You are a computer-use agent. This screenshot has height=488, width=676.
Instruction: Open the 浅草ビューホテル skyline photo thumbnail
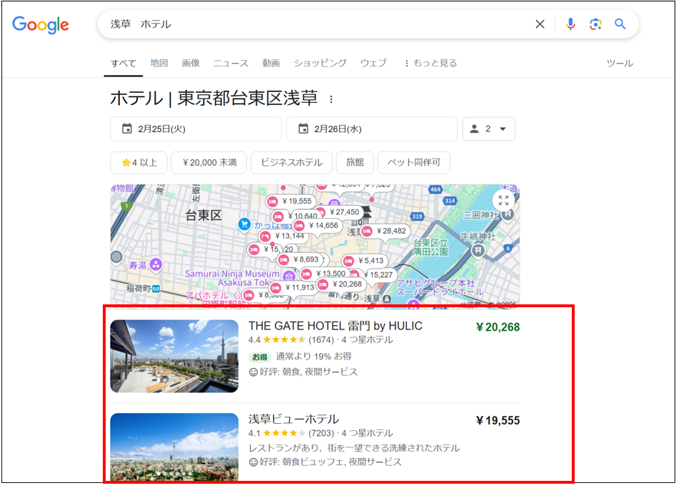[x=174, y=447]
